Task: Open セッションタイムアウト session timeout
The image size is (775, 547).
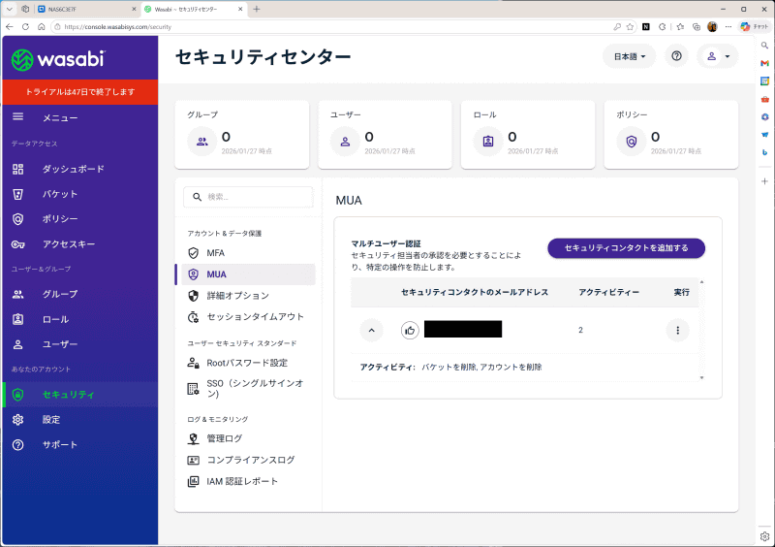Action: click(248, 317)
